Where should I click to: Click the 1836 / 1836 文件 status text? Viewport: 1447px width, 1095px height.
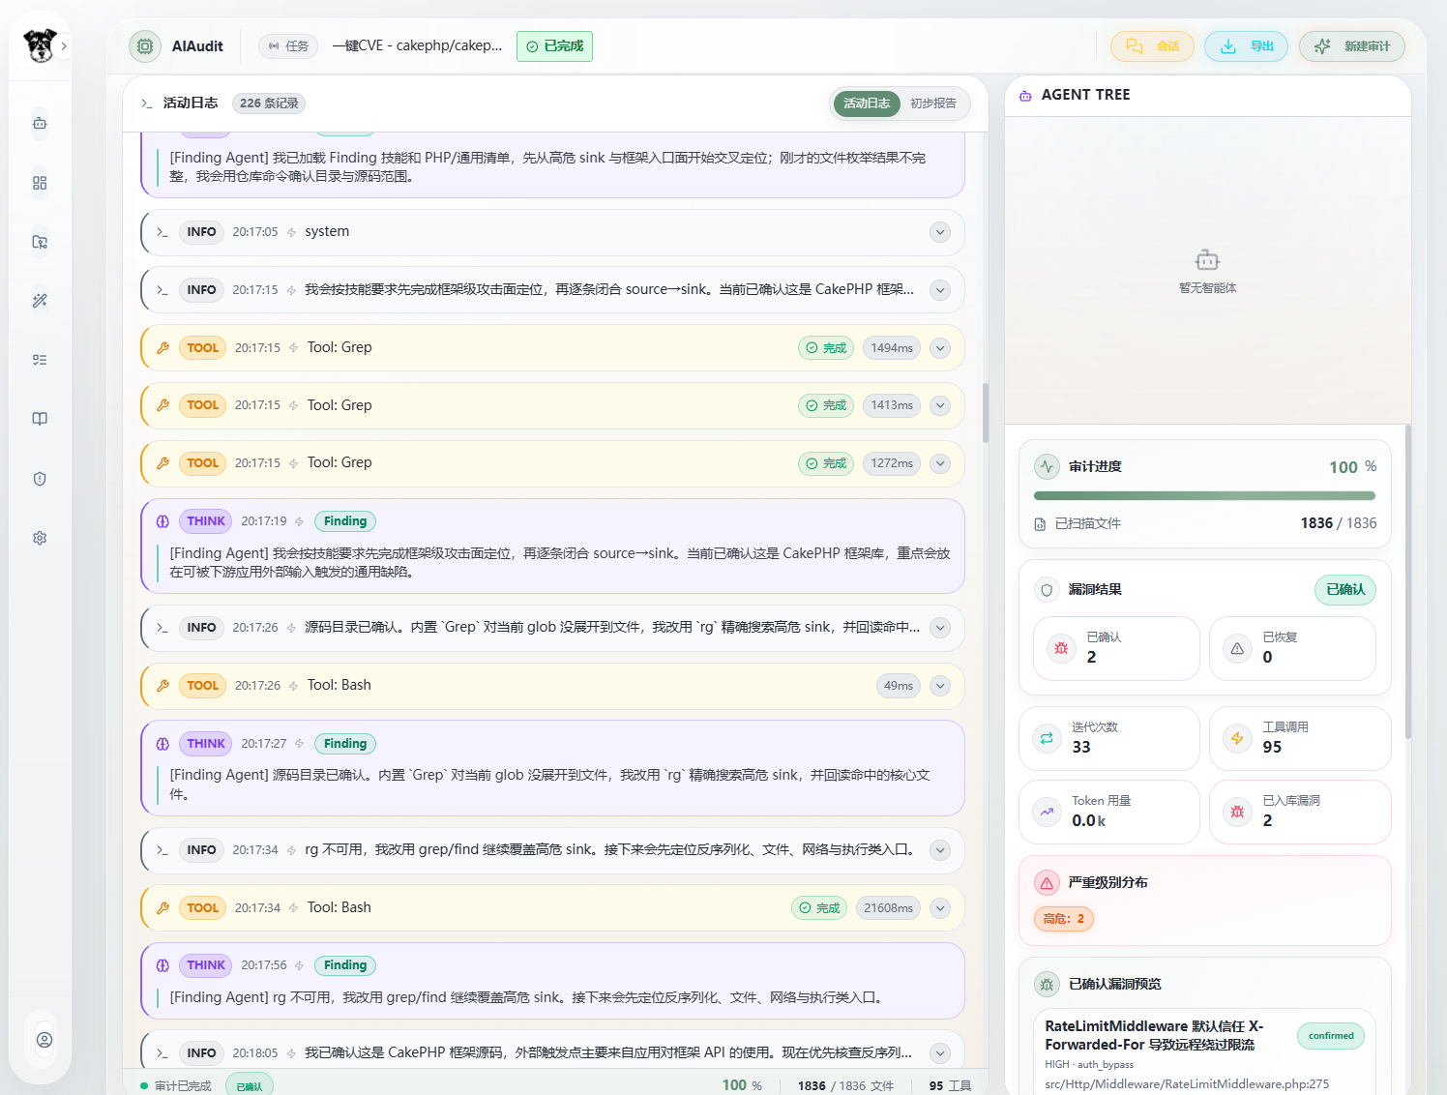pyautogui.click(x=845, y=1086)
